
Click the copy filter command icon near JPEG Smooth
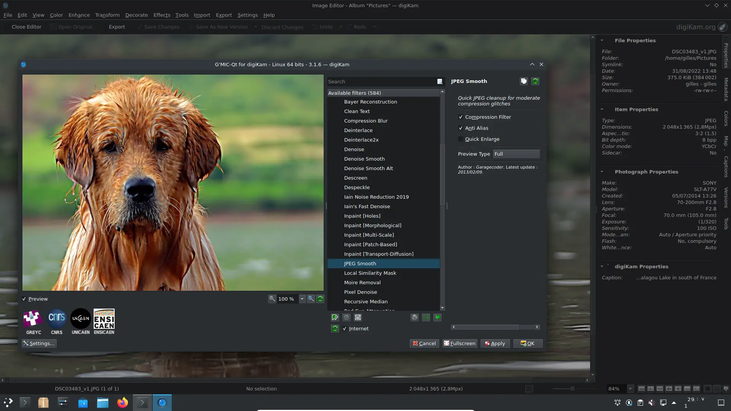pyautogui.click(x=524, y=81)
